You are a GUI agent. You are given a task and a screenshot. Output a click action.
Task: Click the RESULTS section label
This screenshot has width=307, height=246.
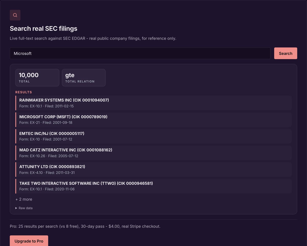pyautogui.click(x=24, y=92)
